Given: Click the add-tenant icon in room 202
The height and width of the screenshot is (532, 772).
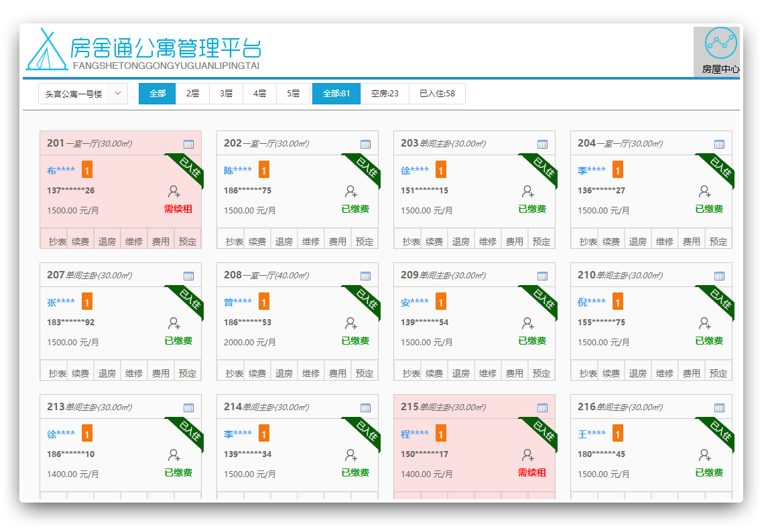Looking at the screenshot, I should coord(351,192).
